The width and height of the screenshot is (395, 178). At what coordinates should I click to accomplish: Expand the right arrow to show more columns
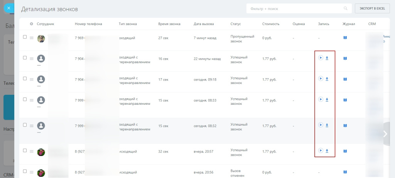[x=385, y=134]
